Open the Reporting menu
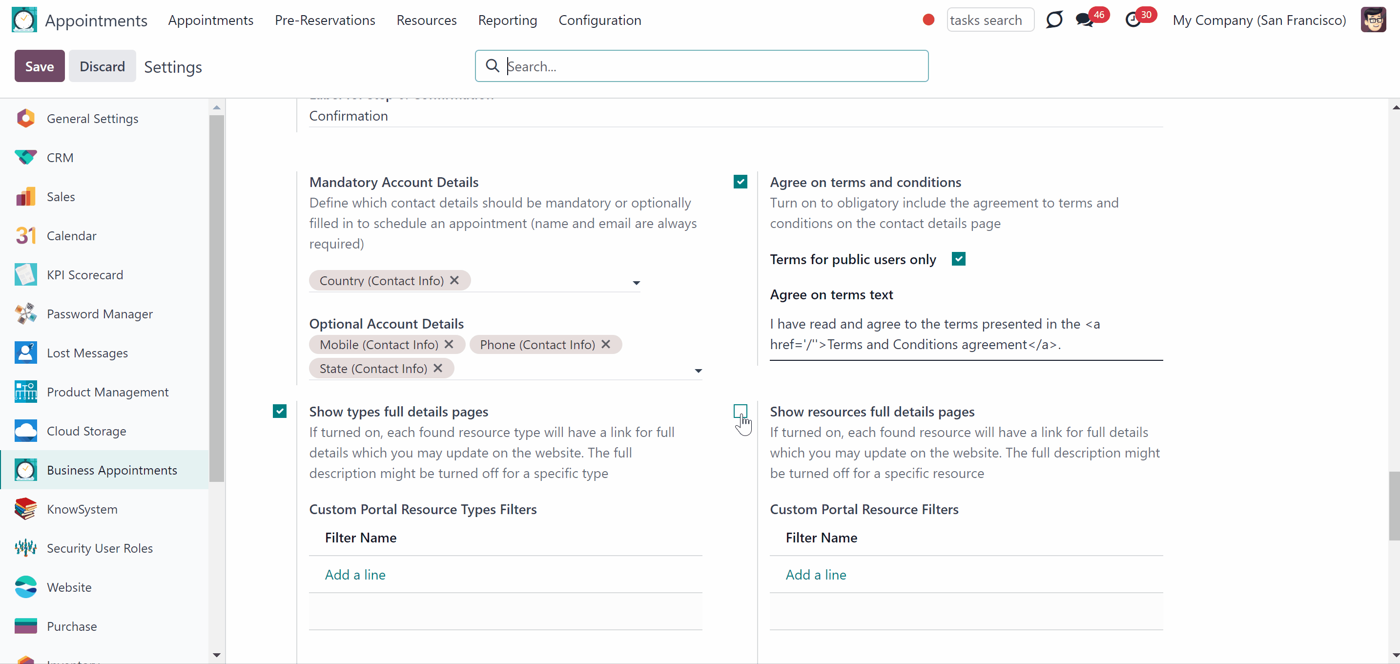Screen dimensions: 1400x664 (x=508, y=20)
